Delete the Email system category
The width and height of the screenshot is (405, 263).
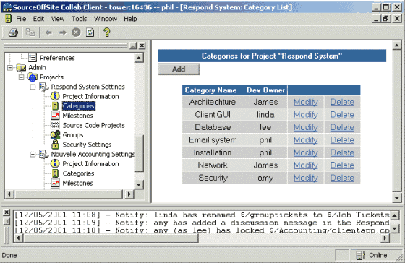tap(342, 140)
